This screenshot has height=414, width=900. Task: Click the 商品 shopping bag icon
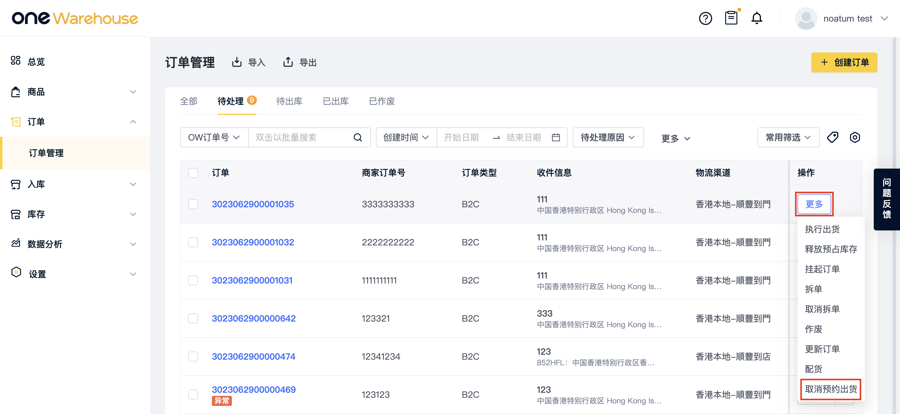point(15,92)
